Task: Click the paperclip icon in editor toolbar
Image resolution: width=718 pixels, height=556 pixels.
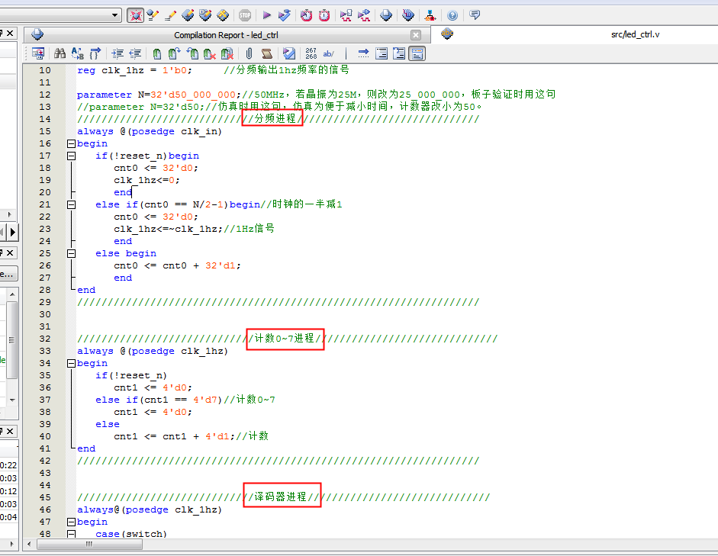Action: [249, 53]
